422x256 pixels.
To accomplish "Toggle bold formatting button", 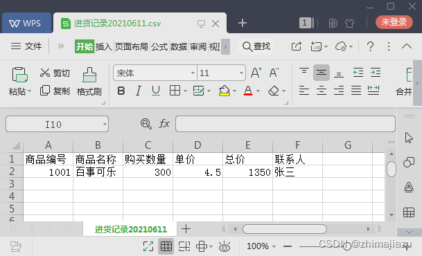I will [121, 91].
